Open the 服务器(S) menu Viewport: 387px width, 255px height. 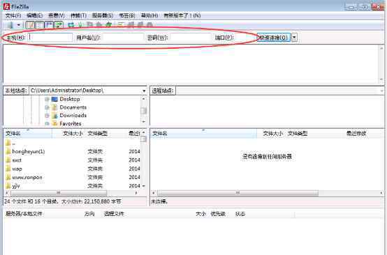point(103,15)
